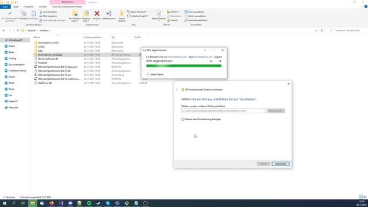Viewport: 368px width, 207px height.
Task: Toggle Dateien nach Extrahierung anzeigen checkbox
Action: tap(183, 119)
